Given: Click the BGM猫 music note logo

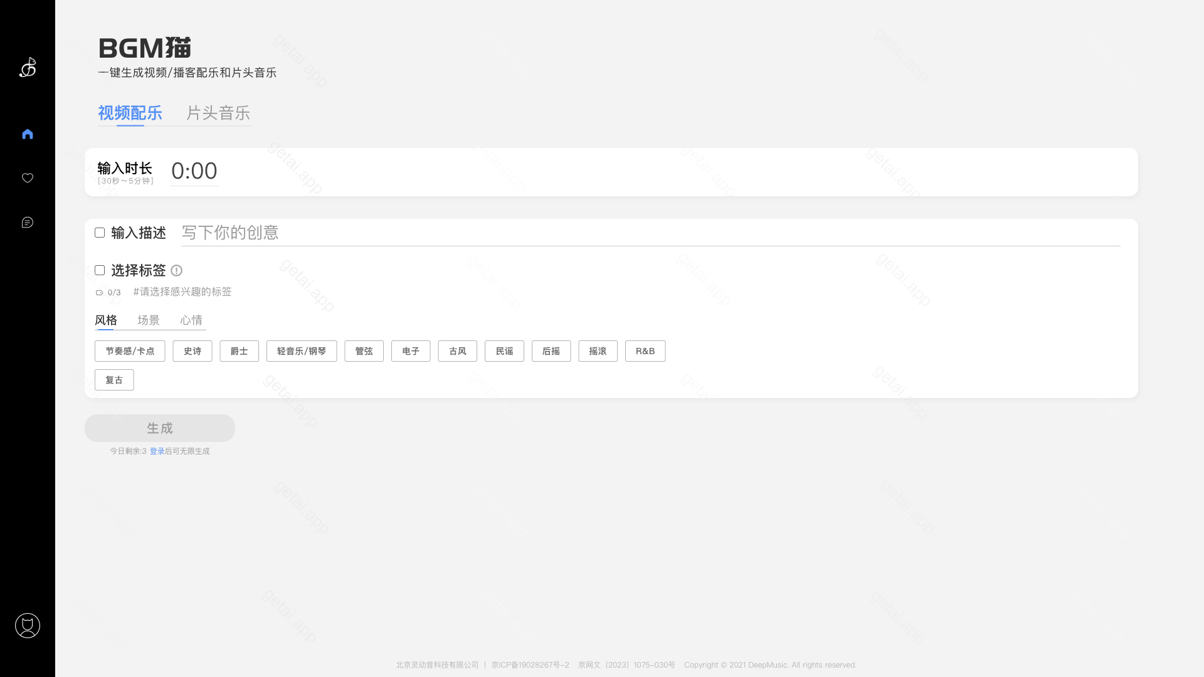Looking at the screenshot, I should 28,67.
